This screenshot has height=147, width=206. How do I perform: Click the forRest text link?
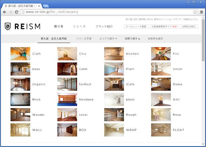click(85, 84)
